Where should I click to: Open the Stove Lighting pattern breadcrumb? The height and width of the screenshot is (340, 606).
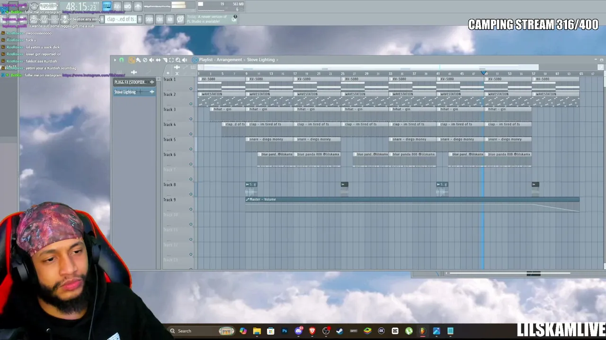pos(261,60)
